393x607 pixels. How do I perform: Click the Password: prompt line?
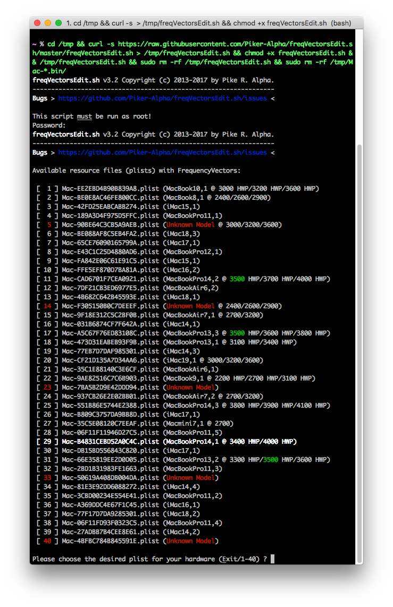pos(49,125)
